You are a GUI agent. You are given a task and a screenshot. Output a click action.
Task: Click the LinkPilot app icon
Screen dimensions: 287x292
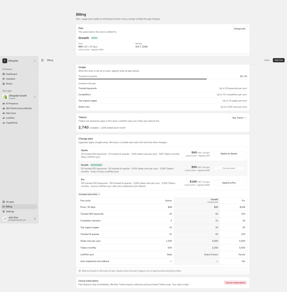(3, 118)
